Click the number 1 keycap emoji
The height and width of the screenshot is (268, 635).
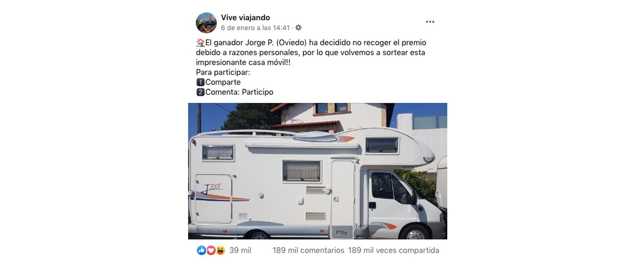point(200,82)
